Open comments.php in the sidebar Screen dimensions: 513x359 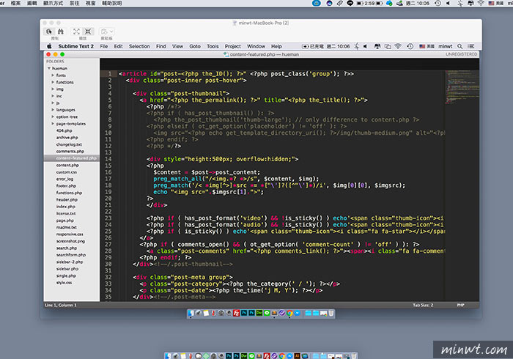coord(70,152)
